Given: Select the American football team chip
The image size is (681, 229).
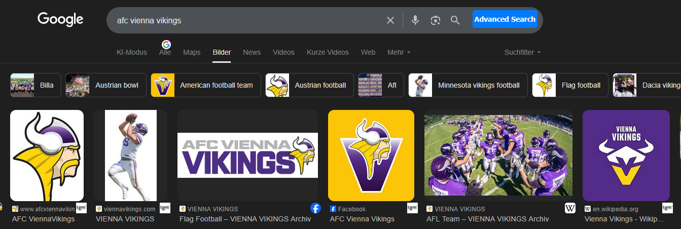Looking at the screenshot, I should click(206, 85).
